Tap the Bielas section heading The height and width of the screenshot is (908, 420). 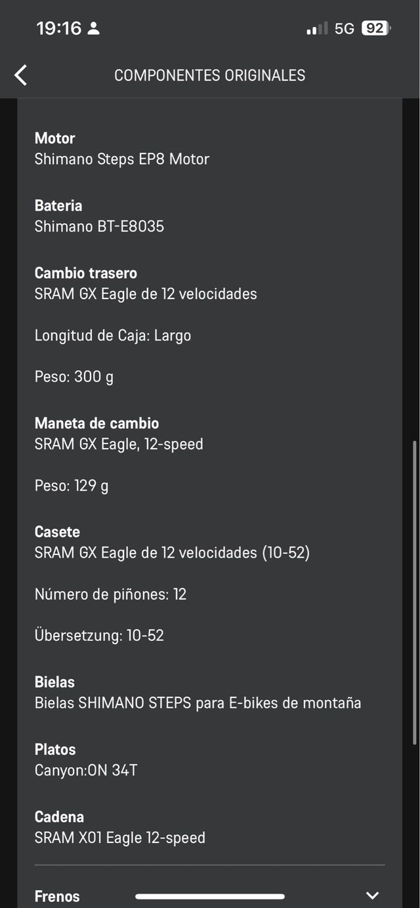[x=54, y=682]
